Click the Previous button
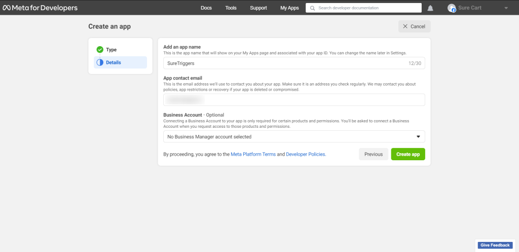The image size is (519, 252). 374,154
